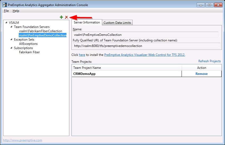
Task: Select the CRMDemoApp project cell
Action: pyautogui.click(x=127, y=74)
